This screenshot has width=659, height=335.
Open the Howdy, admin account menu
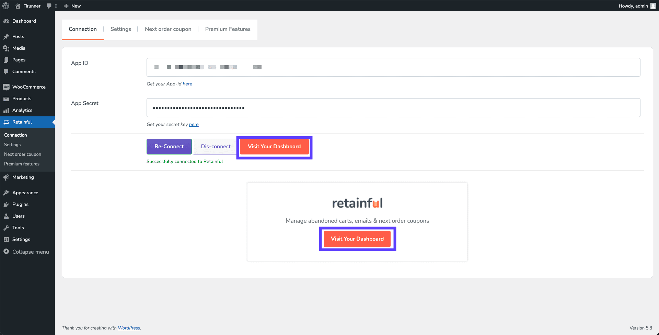point(637,6)
